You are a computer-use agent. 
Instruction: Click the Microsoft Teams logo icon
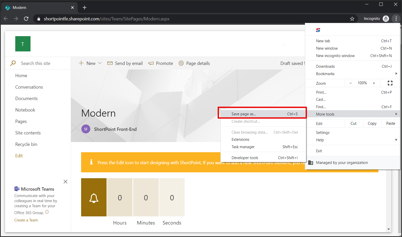tap(17, 189)
